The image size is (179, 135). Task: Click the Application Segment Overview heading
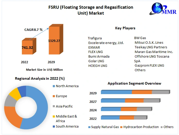pyautogui.click(x=134, y=83)
